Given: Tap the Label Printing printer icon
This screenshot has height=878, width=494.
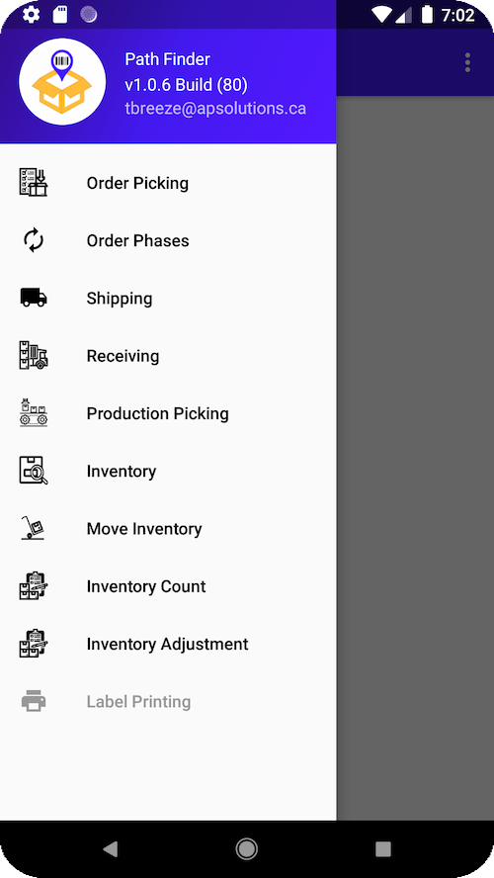Looking at the screenshot, I should pyautogui.click(x=34, y=701).
